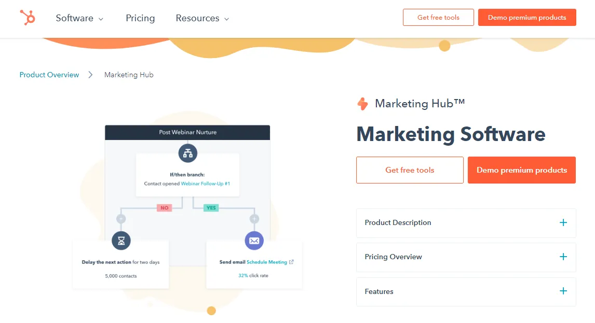Image resolution: width=595 pixels, height=323 pixels.
Task: Click Demo premium products below Marketing Software
Action: click(521, 170)
